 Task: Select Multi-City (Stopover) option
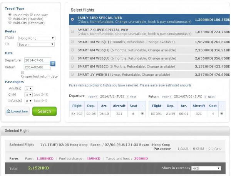10,23
